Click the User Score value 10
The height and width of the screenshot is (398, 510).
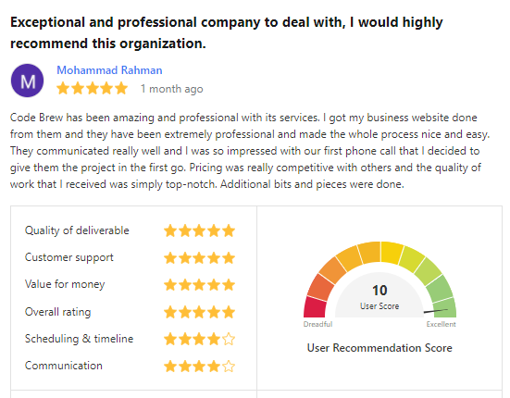[379, 290]
